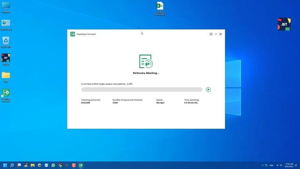The height and width of the screenshot is (169, 300).
Task: Open the round white chat icon on taskbar
Action: [x=46, y=165]
